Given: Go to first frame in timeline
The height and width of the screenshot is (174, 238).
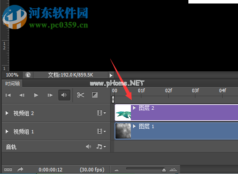Looking at the screenshot, I should [8, 95].
